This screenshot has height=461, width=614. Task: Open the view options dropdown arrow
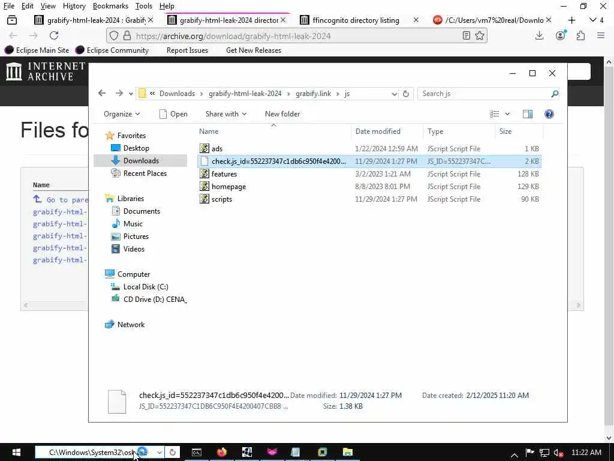point(507,114)
